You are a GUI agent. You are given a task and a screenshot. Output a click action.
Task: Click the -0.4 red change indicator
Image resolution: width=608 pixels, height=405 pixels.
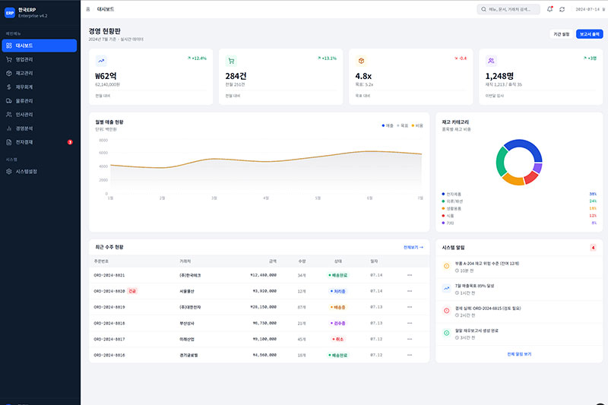pos(461,59)
